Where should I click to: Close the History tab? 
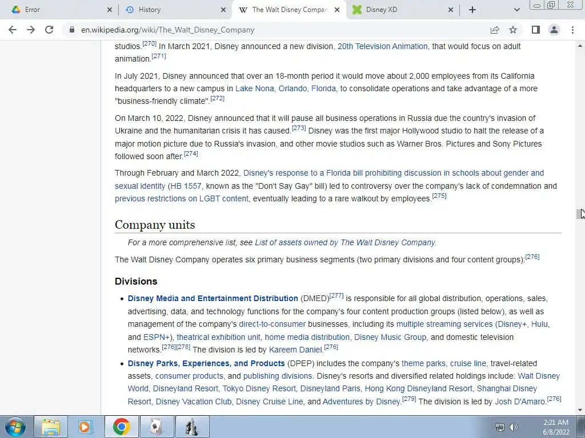pos(223,10)
